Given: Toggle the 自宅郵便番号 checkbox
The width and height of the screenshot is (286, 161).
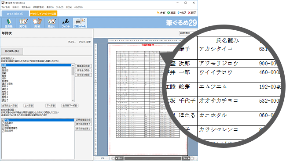Looking at the screenshot, I should 3,128.
